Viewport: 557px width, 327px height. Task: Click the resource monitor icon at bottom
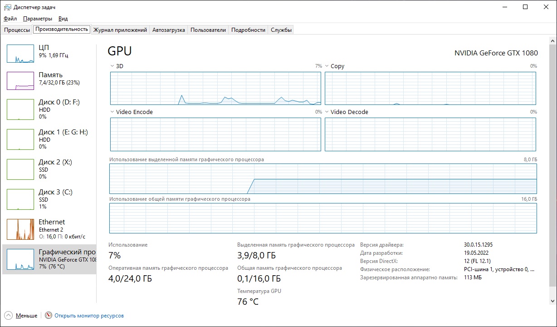[x=49, y=316]
